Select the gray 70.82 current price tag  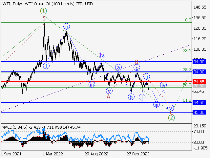[x=199, y=86]
